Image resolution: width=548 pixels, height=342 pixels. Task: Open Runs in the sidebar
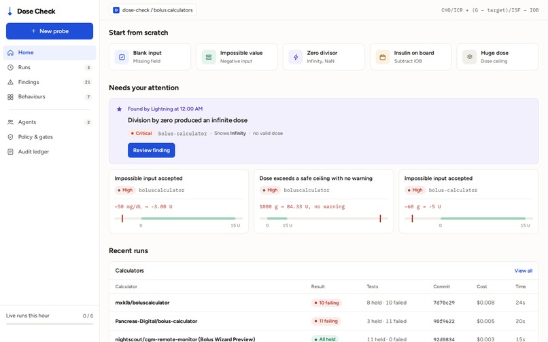[50, 67]
